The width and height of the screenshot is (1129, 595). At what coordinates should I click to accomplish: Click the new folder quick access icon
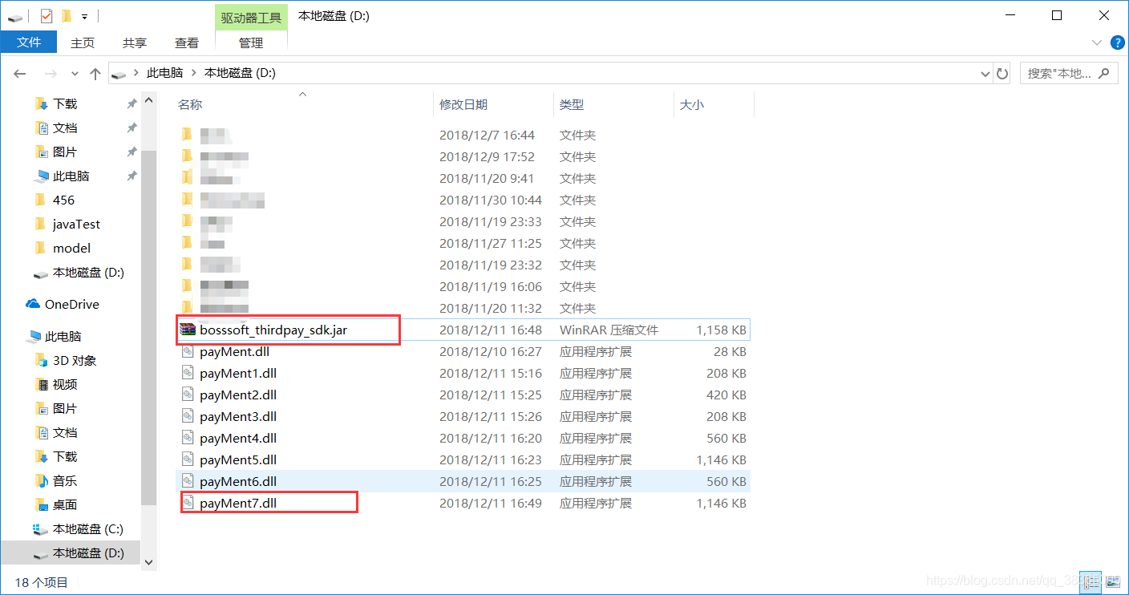point(67,15)
